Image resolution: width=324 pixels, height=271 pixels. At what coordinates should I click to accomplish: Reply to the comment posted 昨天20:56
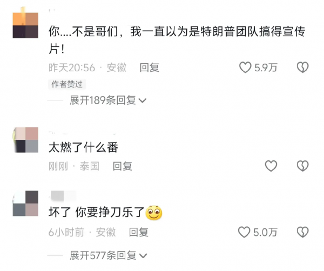coord(150,67)
